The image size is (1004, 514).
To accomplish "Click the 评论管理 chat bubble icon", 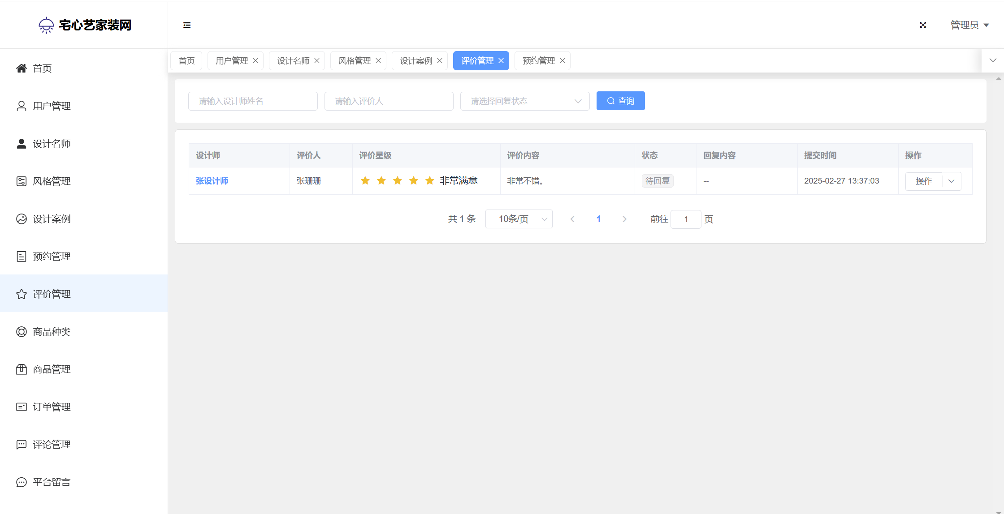I will [21, 444].
